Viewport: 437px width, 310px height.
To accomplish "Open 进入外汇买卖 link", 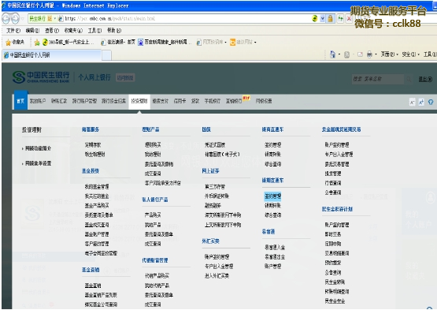I will pos(217,276).
